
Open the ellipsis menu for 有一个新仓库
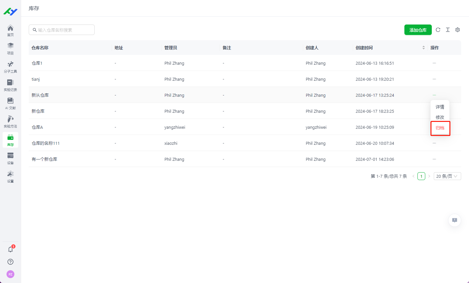434,159
